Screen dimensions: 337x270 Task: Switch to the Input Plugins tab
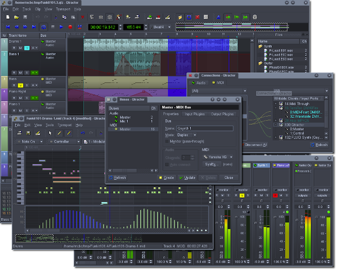point(194,114)
